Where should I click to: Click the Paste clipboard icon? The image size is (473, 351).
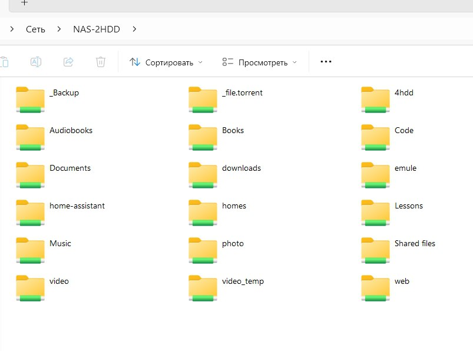coord(5,62)
